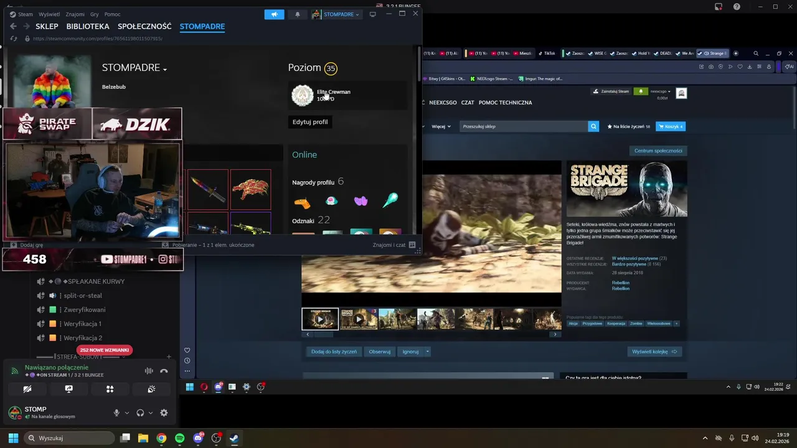The image size is (797, 448).
Task: Open Na liście życzeń wishlist link
Action: click(x=628, y=126)
